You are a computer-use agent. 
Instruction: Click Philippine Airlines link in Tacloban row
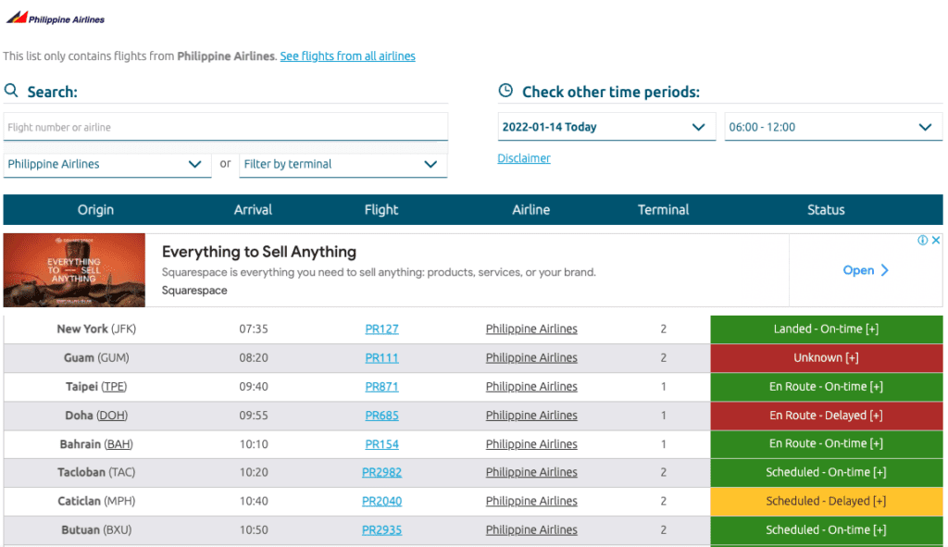531,472
